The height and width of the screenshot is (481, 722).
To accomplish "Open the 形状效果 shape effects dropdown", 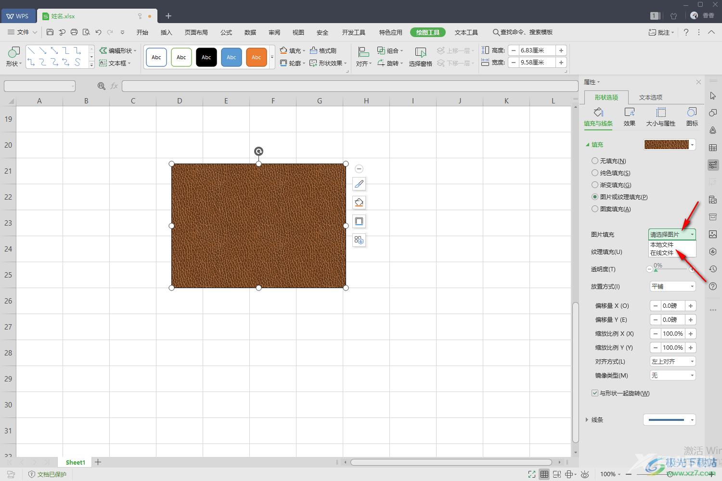I will (x=328, y=63).
